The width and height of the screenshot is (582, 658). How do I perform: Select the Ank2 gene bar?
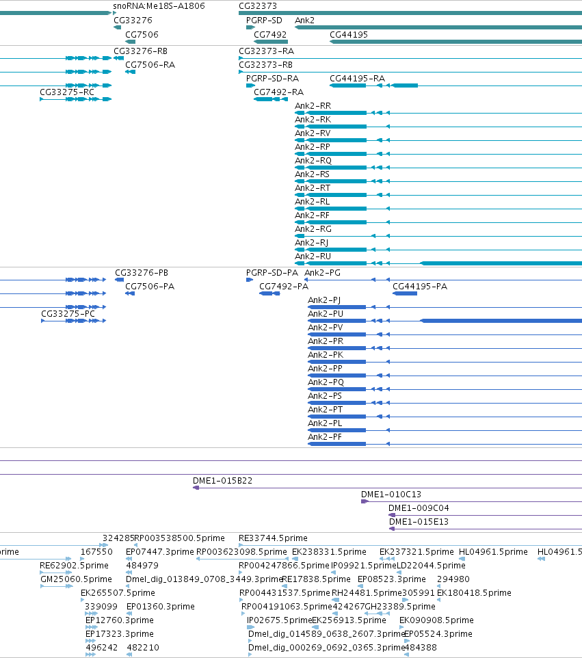pos(438,27)
